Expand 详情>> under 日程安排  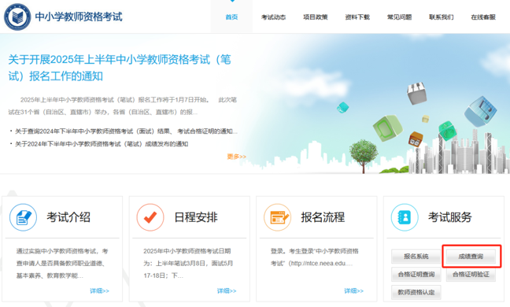click(x=227, y=290)
